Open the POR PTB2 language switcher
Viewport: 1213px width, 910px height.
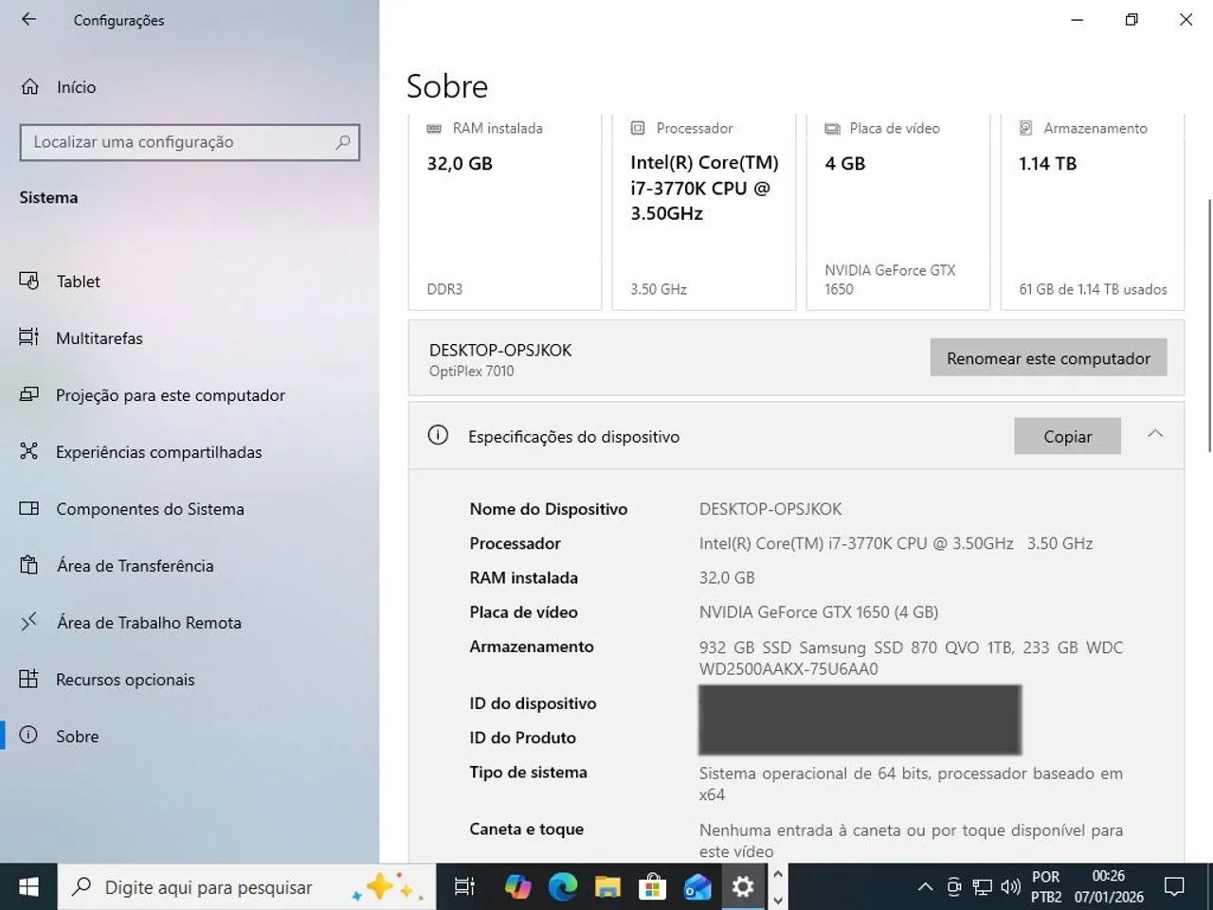(1046, 887)
